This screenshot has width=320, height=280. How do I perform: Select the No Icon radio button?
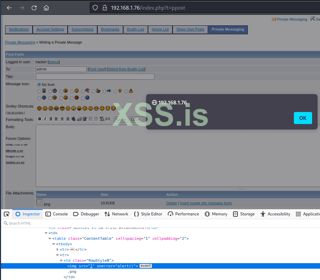pyautogui.click(x=39, y=85)
